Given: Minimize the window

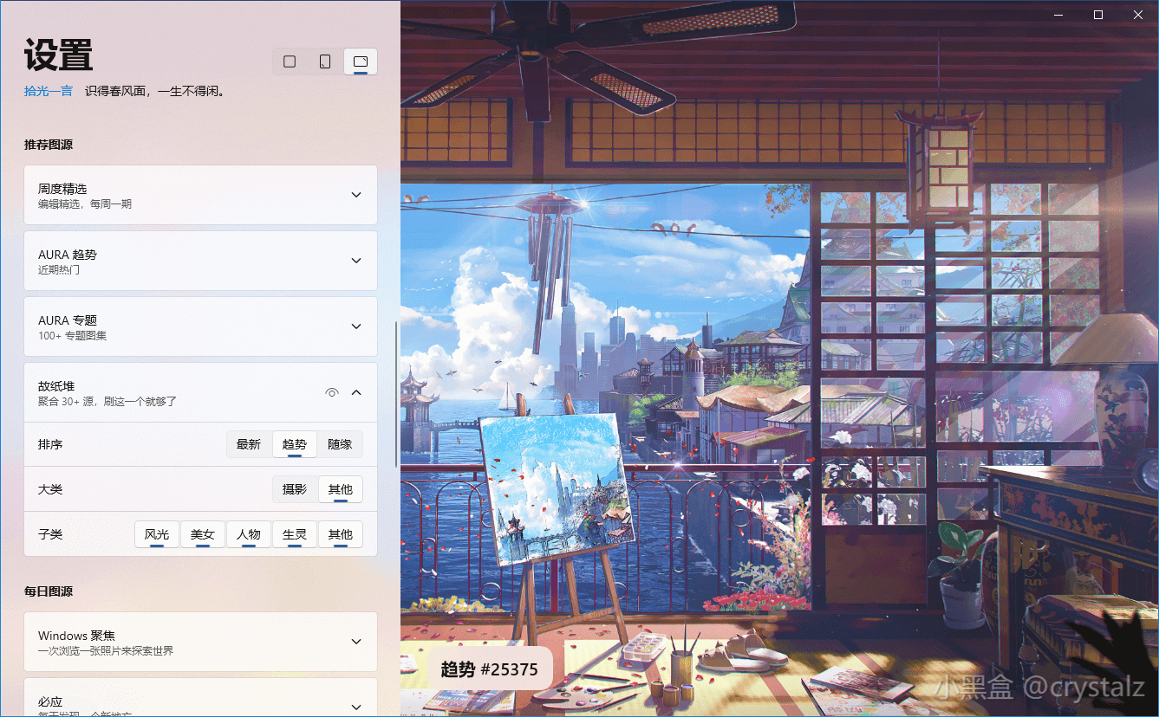Looking at the screenshot, I should click(x=1058, y=15).
